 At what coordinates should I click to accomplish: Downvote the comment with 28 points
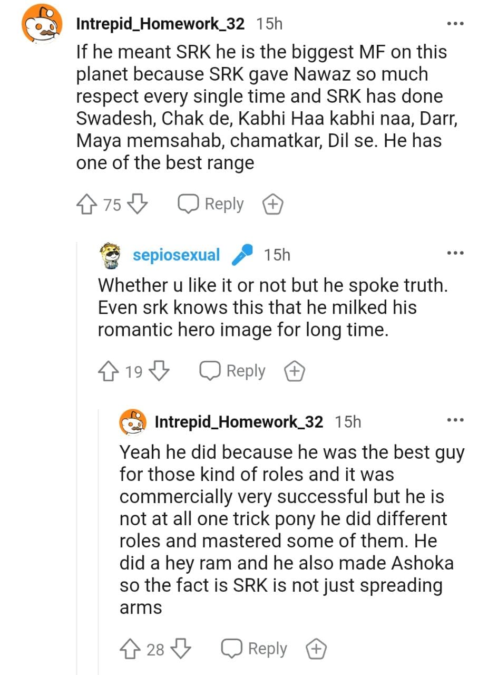pos(181,649)
